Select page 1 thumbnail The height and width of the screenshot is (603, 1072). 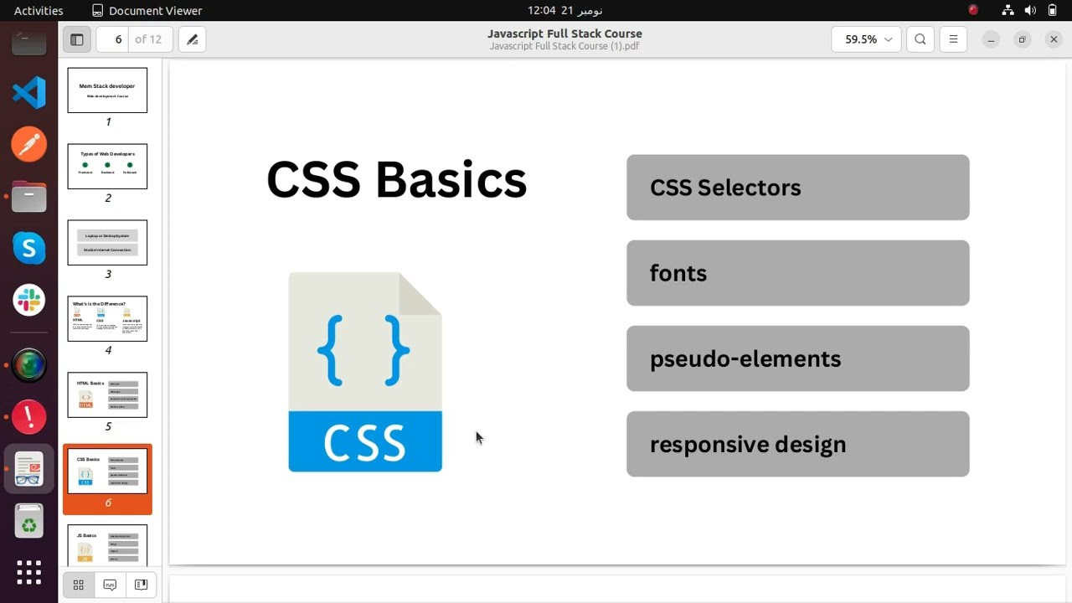[107, 90]
